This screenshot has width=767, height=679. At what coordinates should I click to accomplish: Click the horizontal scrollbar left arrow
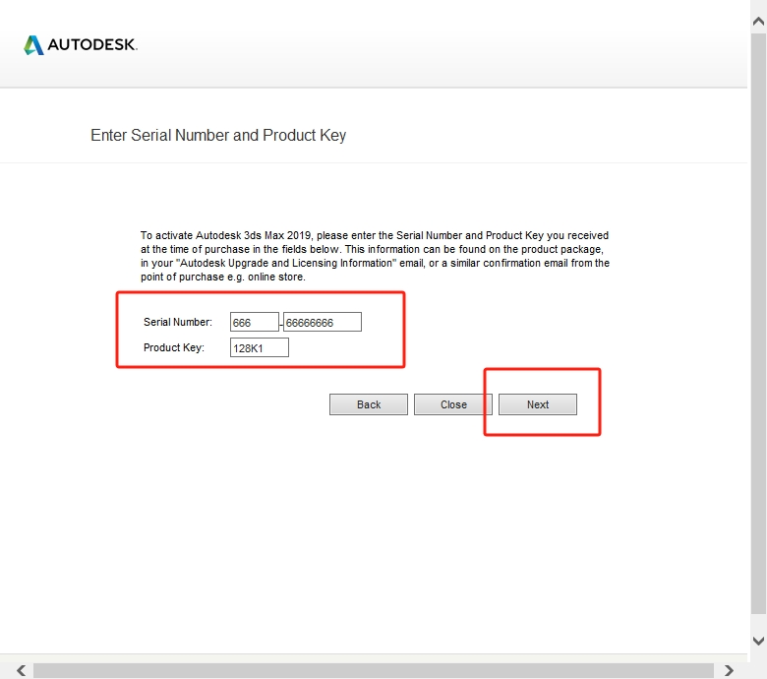pyautogui.click(x=21, y=670)
